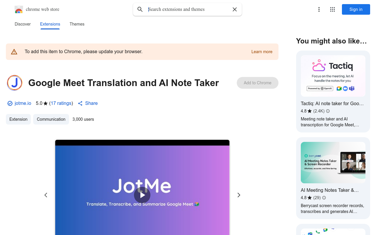This screenshot has width=376, height=235.
Task: Open the jotme.io publisher link
Action: coord(23,103)
